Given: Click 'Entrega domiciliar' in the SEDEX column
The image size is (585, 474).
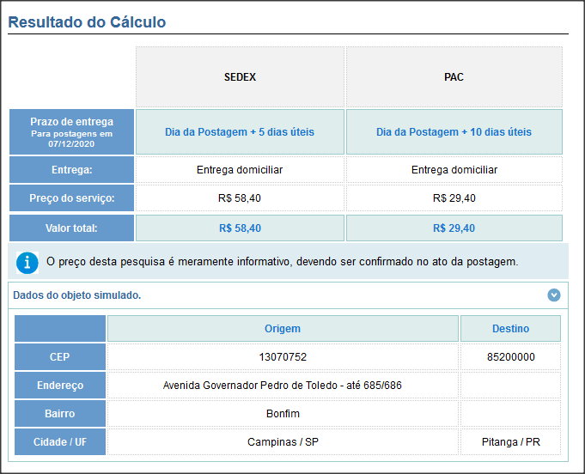Looking at the screenshot, I should click(240, 170).
